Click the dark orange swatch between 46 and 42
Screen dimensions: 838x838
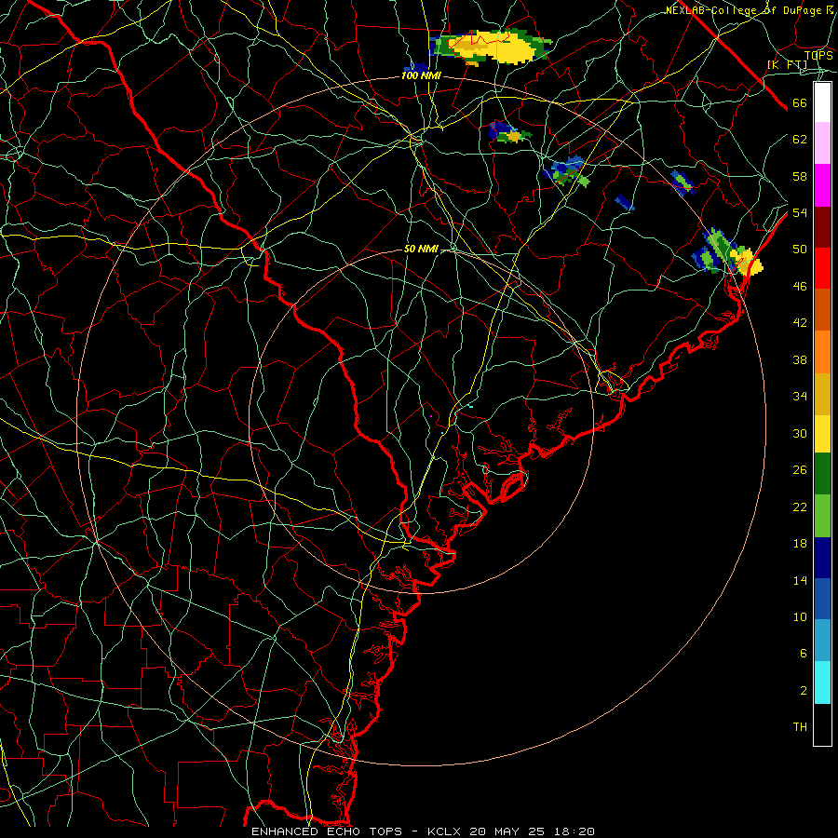[x=822, y=309]
